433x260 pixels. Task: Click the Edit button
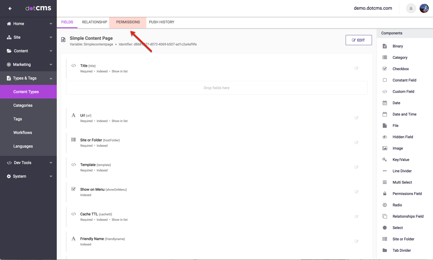pos(358,40)
